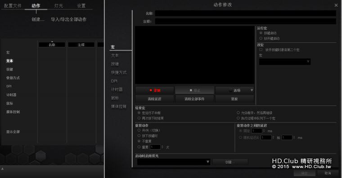Screen dimensions: 342x178
Task: Click the 确定 confirm button
Action: [x=305, y=173]
